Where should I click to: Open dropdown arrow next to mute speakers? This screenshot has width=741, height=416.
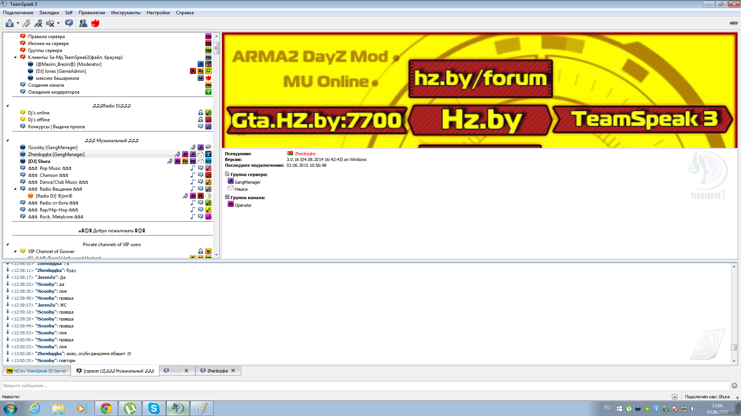click(x=58, y=23)
